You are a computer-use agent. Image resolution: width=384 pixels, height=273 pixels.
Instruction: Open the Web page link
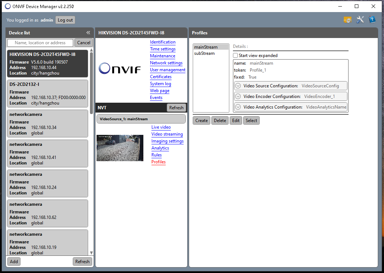[x=160, y=91]
